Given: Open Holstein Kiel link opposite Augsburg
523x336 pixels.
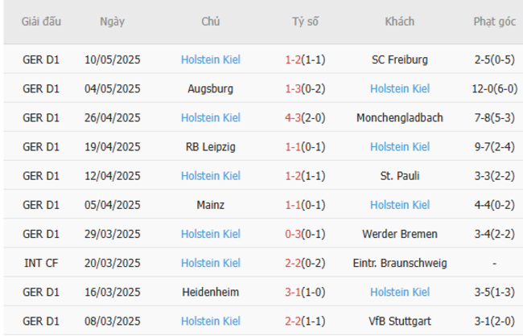Looking at the screenshot, I should coord(400,88).
